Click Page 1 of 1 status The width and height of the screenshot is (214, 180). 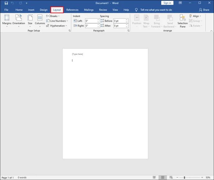(8, 178)
